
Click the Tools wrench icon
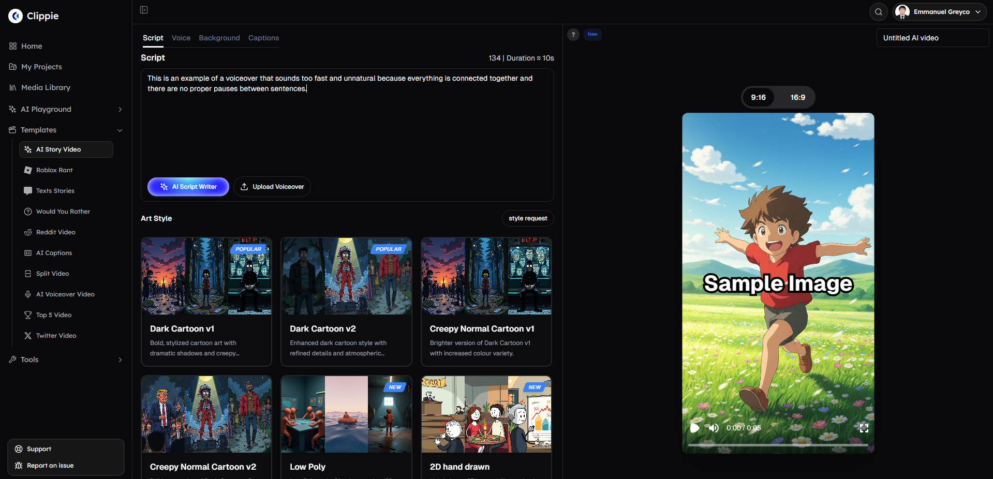point(12,360)
